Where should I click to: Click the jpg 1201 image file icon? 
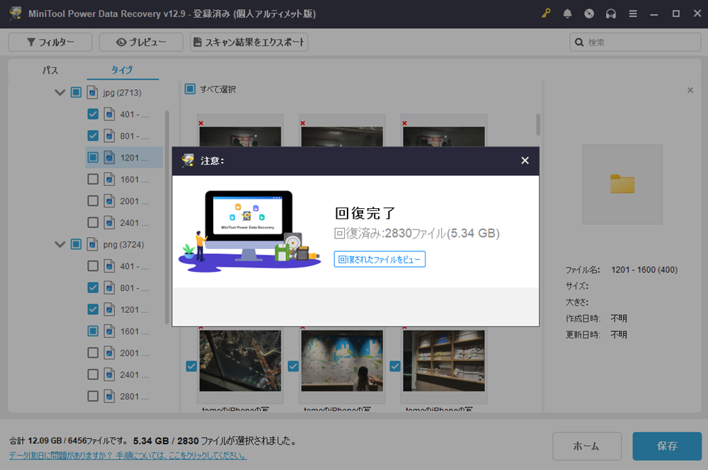(109, 158)
